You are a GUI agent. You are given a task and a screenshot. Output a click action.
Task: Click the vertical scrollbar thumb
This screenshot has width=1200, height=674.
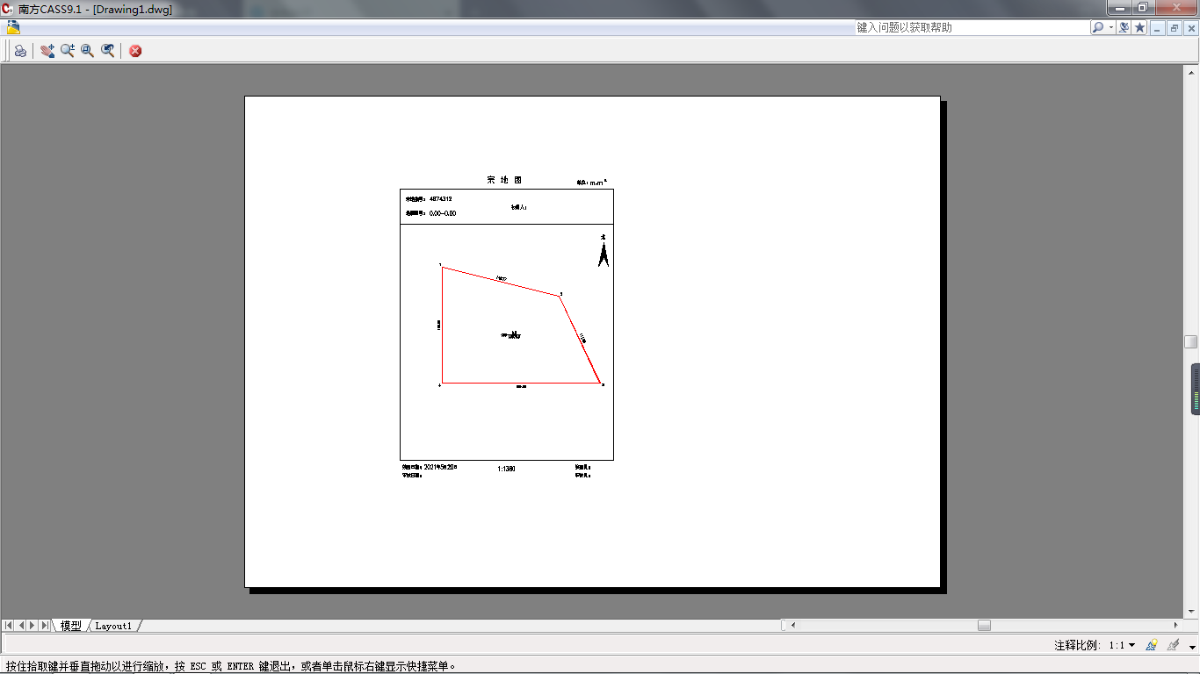1190,341
